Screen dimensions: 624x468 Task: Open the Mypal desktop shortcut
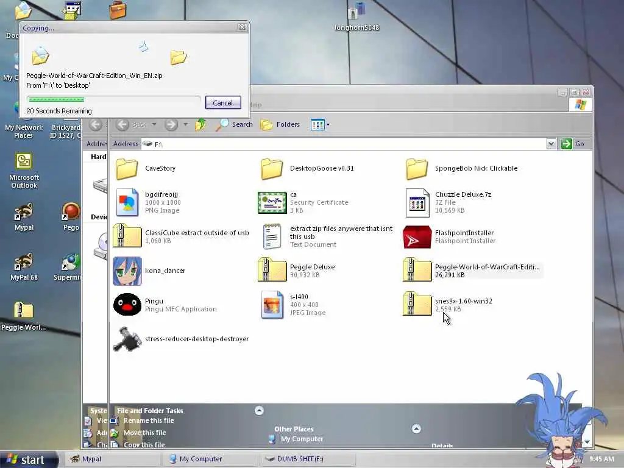[x=24, y=217]
